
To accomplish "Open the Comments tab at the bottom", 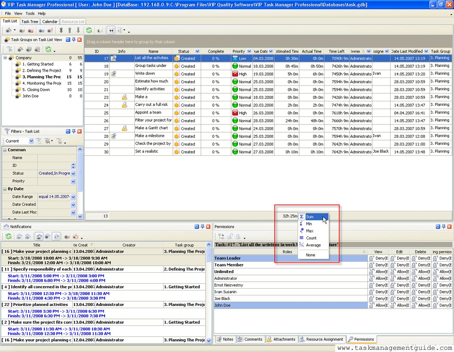I will click(x=250, y=339).
